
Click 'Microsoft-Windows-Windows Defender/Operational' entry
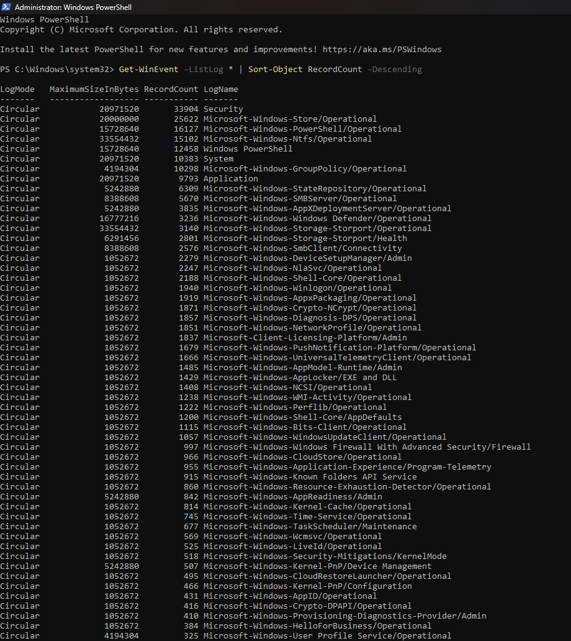pos(317,218)
